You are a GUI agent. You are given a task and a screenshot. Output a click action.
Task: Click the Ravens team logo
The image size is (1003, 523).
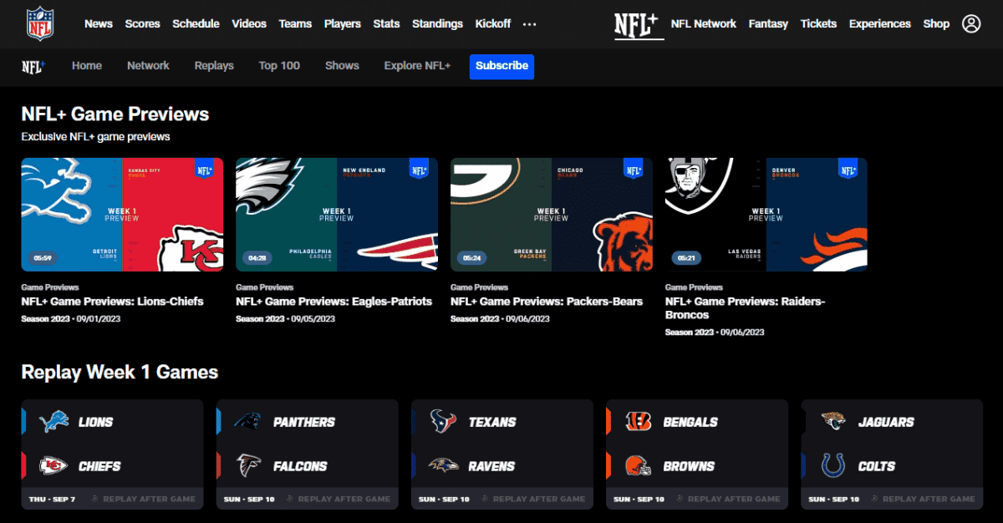[x=443, y=466]
